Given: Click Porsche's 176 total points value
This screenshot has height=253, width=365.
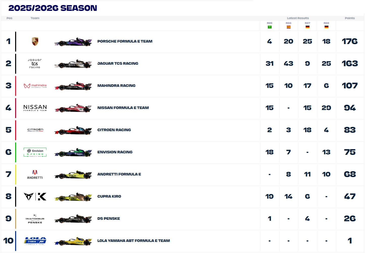Looking at the screenshot, I should pyautogui.click(x=350, y=41).
